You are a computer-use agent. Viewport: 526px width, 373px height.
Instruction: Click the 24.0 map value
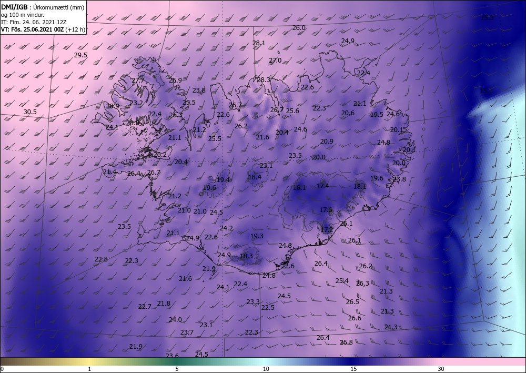(x=175, y=320)
